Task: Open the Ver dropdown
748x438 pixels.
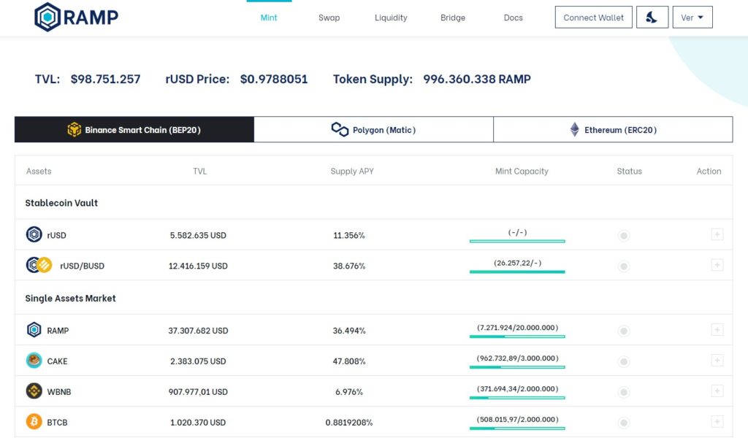Action: click(692, 18)
